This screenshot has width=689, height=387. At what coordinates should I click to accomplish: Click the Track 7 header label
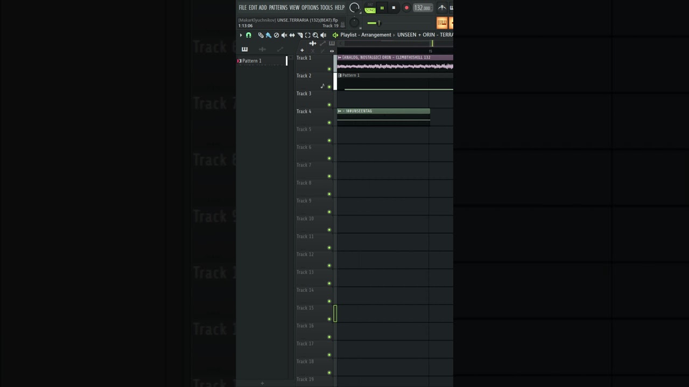tap(304, 165)
